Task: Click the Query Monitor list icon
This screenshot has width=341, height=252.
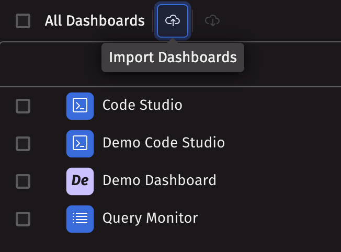Action: [80, 219]
